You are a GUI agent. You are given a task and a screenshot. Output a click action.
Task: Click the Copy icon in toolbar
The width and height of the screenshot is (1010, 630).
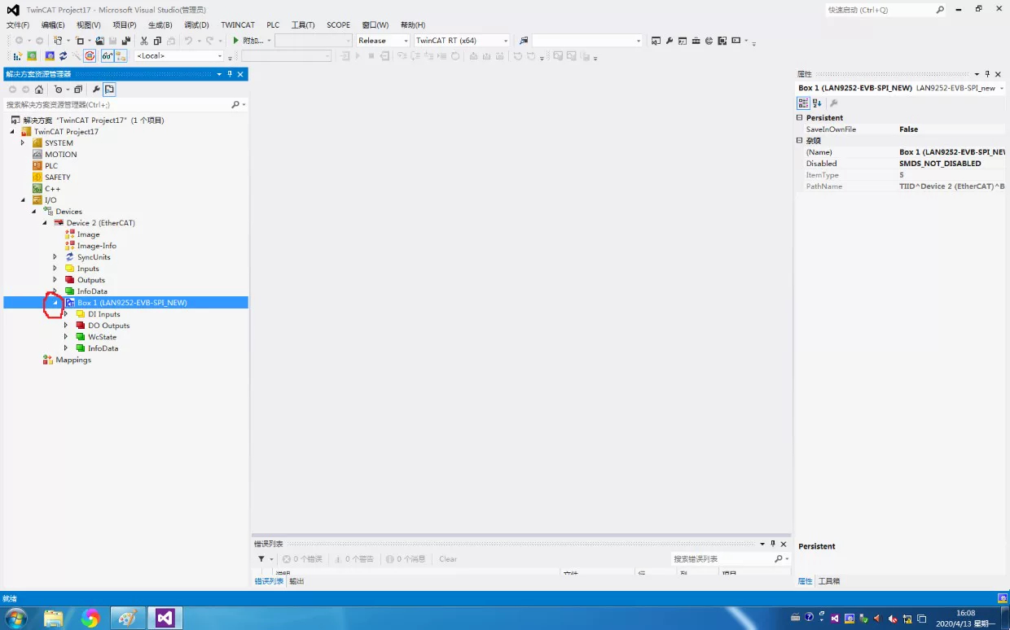157,41
